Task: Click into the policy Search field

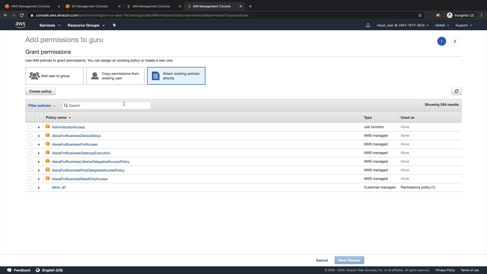Action: [x=107, y=106]
